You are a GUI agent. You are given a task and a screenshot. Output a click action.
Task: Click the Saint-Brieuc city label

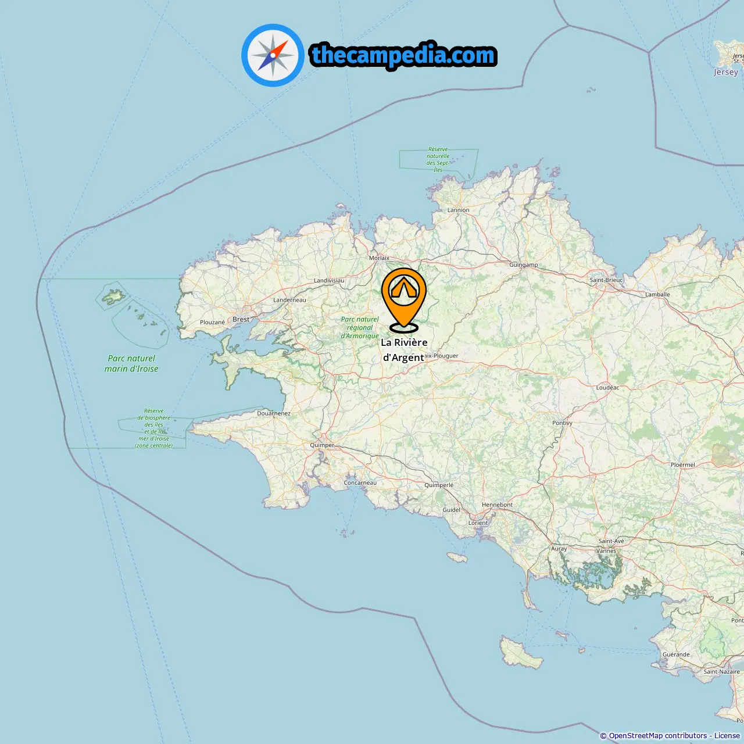606,280
